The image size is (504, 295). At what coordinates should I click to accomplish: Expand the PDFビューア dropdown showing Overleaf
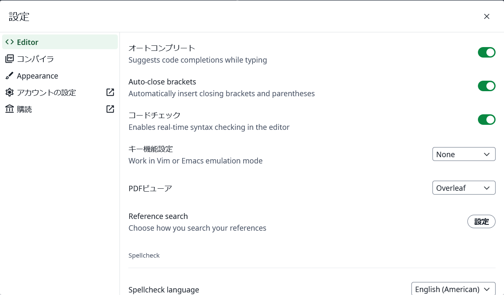pyautogui.click(x=464, y=188)
